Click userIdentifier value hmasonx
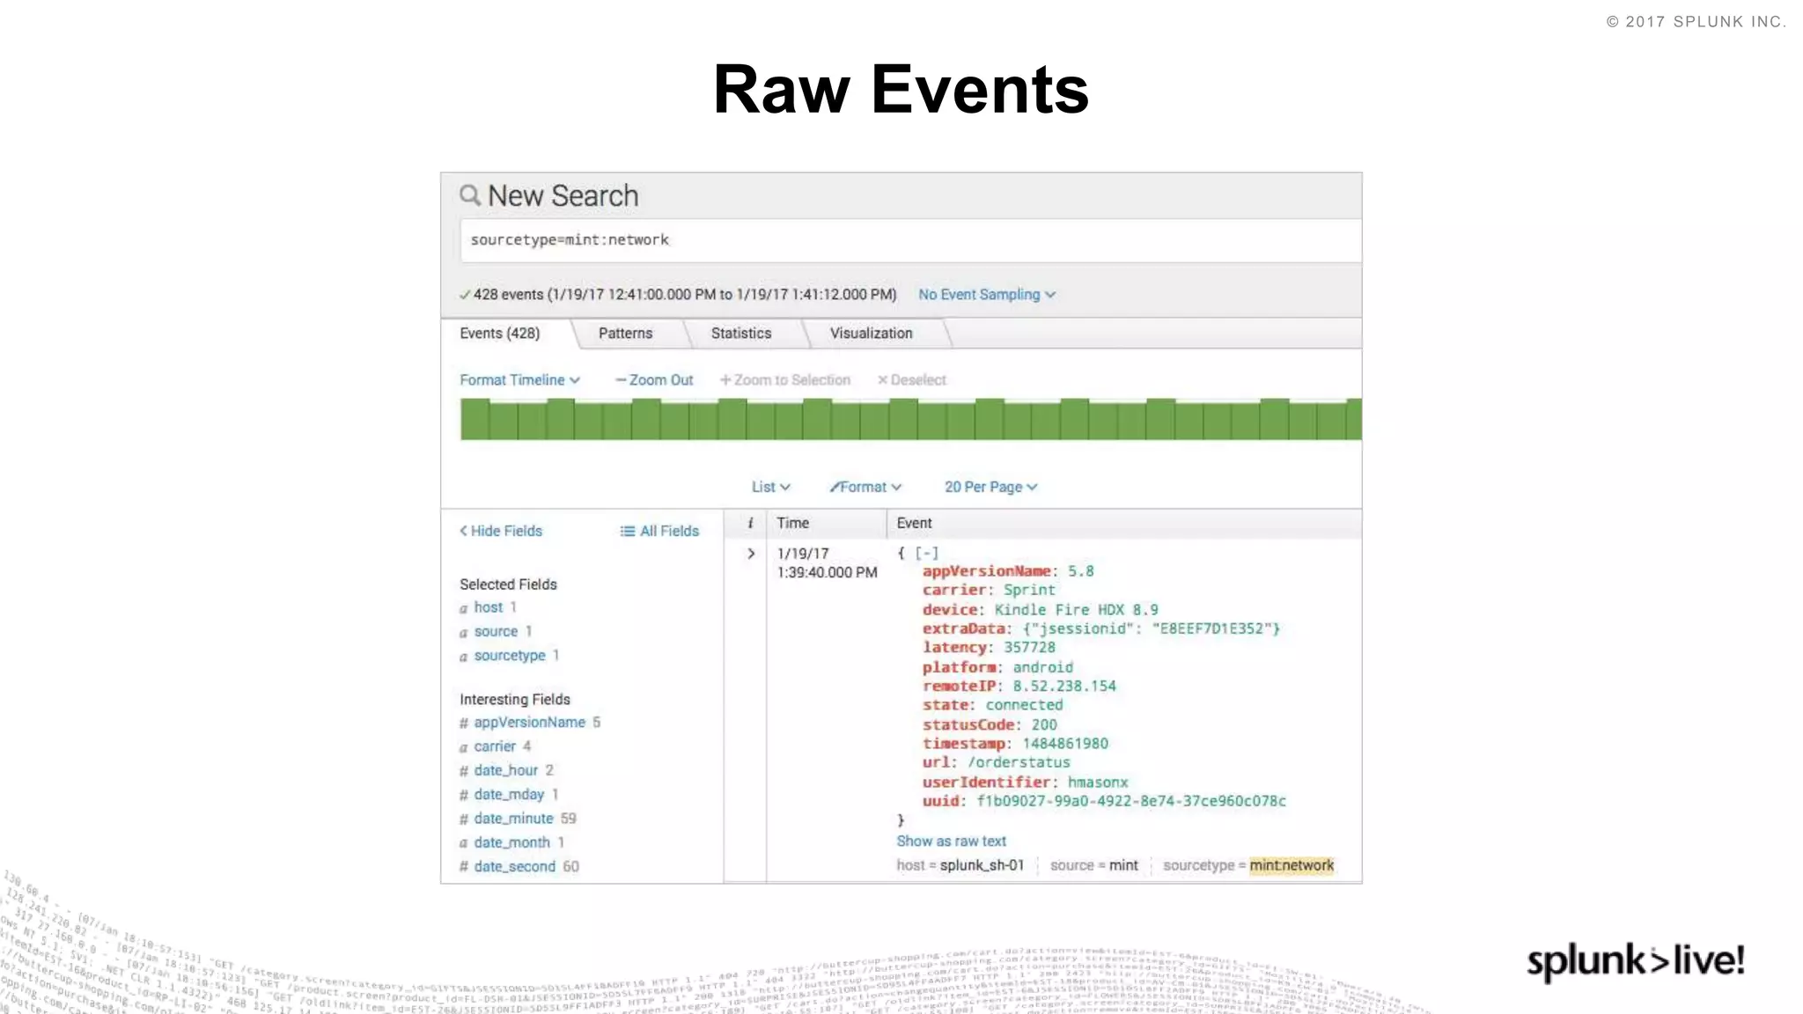1803x1014 pixels. (1098, 782)
